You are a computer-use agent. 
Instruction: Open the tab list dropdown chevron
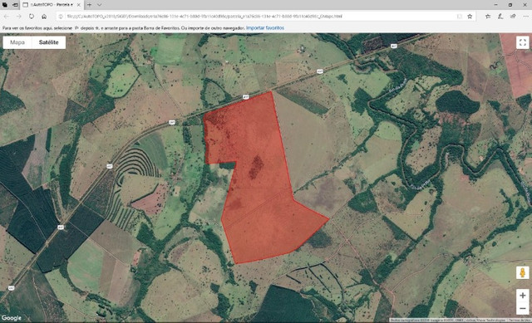click(x=100, y=5)
